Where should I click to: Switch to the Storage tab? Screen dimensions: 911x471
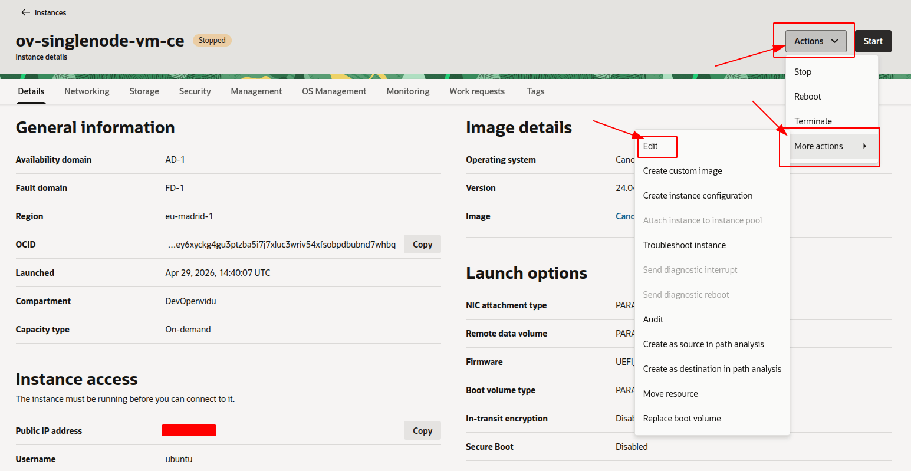(144, 91)
